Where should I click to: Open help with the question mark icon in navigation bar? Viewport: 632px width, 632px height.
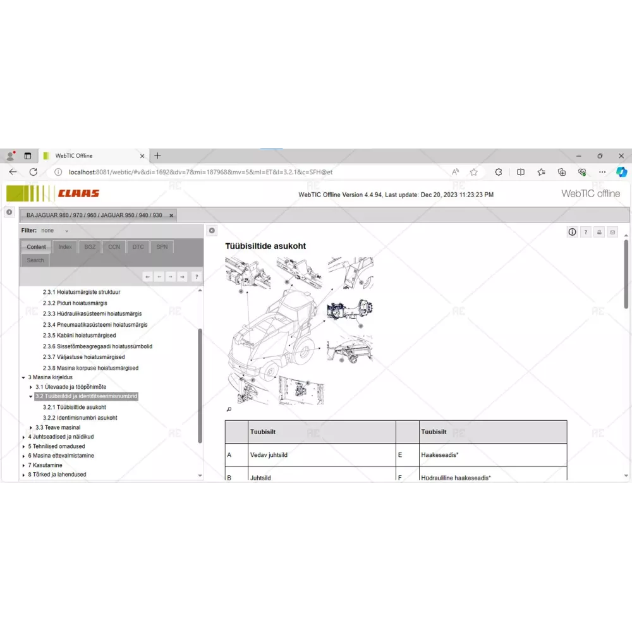[x=197, y=276]
